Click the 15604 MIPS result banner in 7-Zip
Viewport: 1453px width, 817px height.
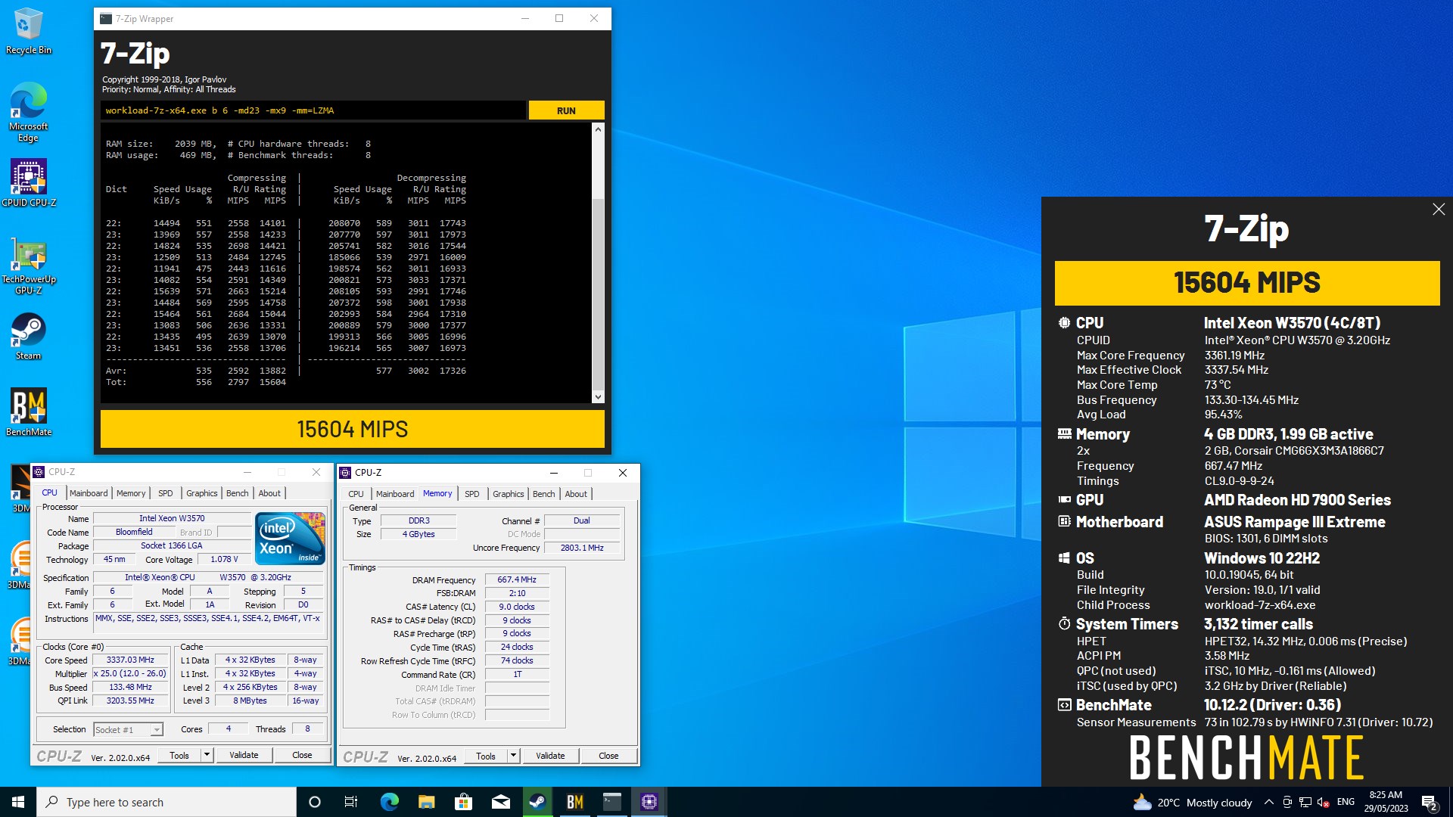353,429
